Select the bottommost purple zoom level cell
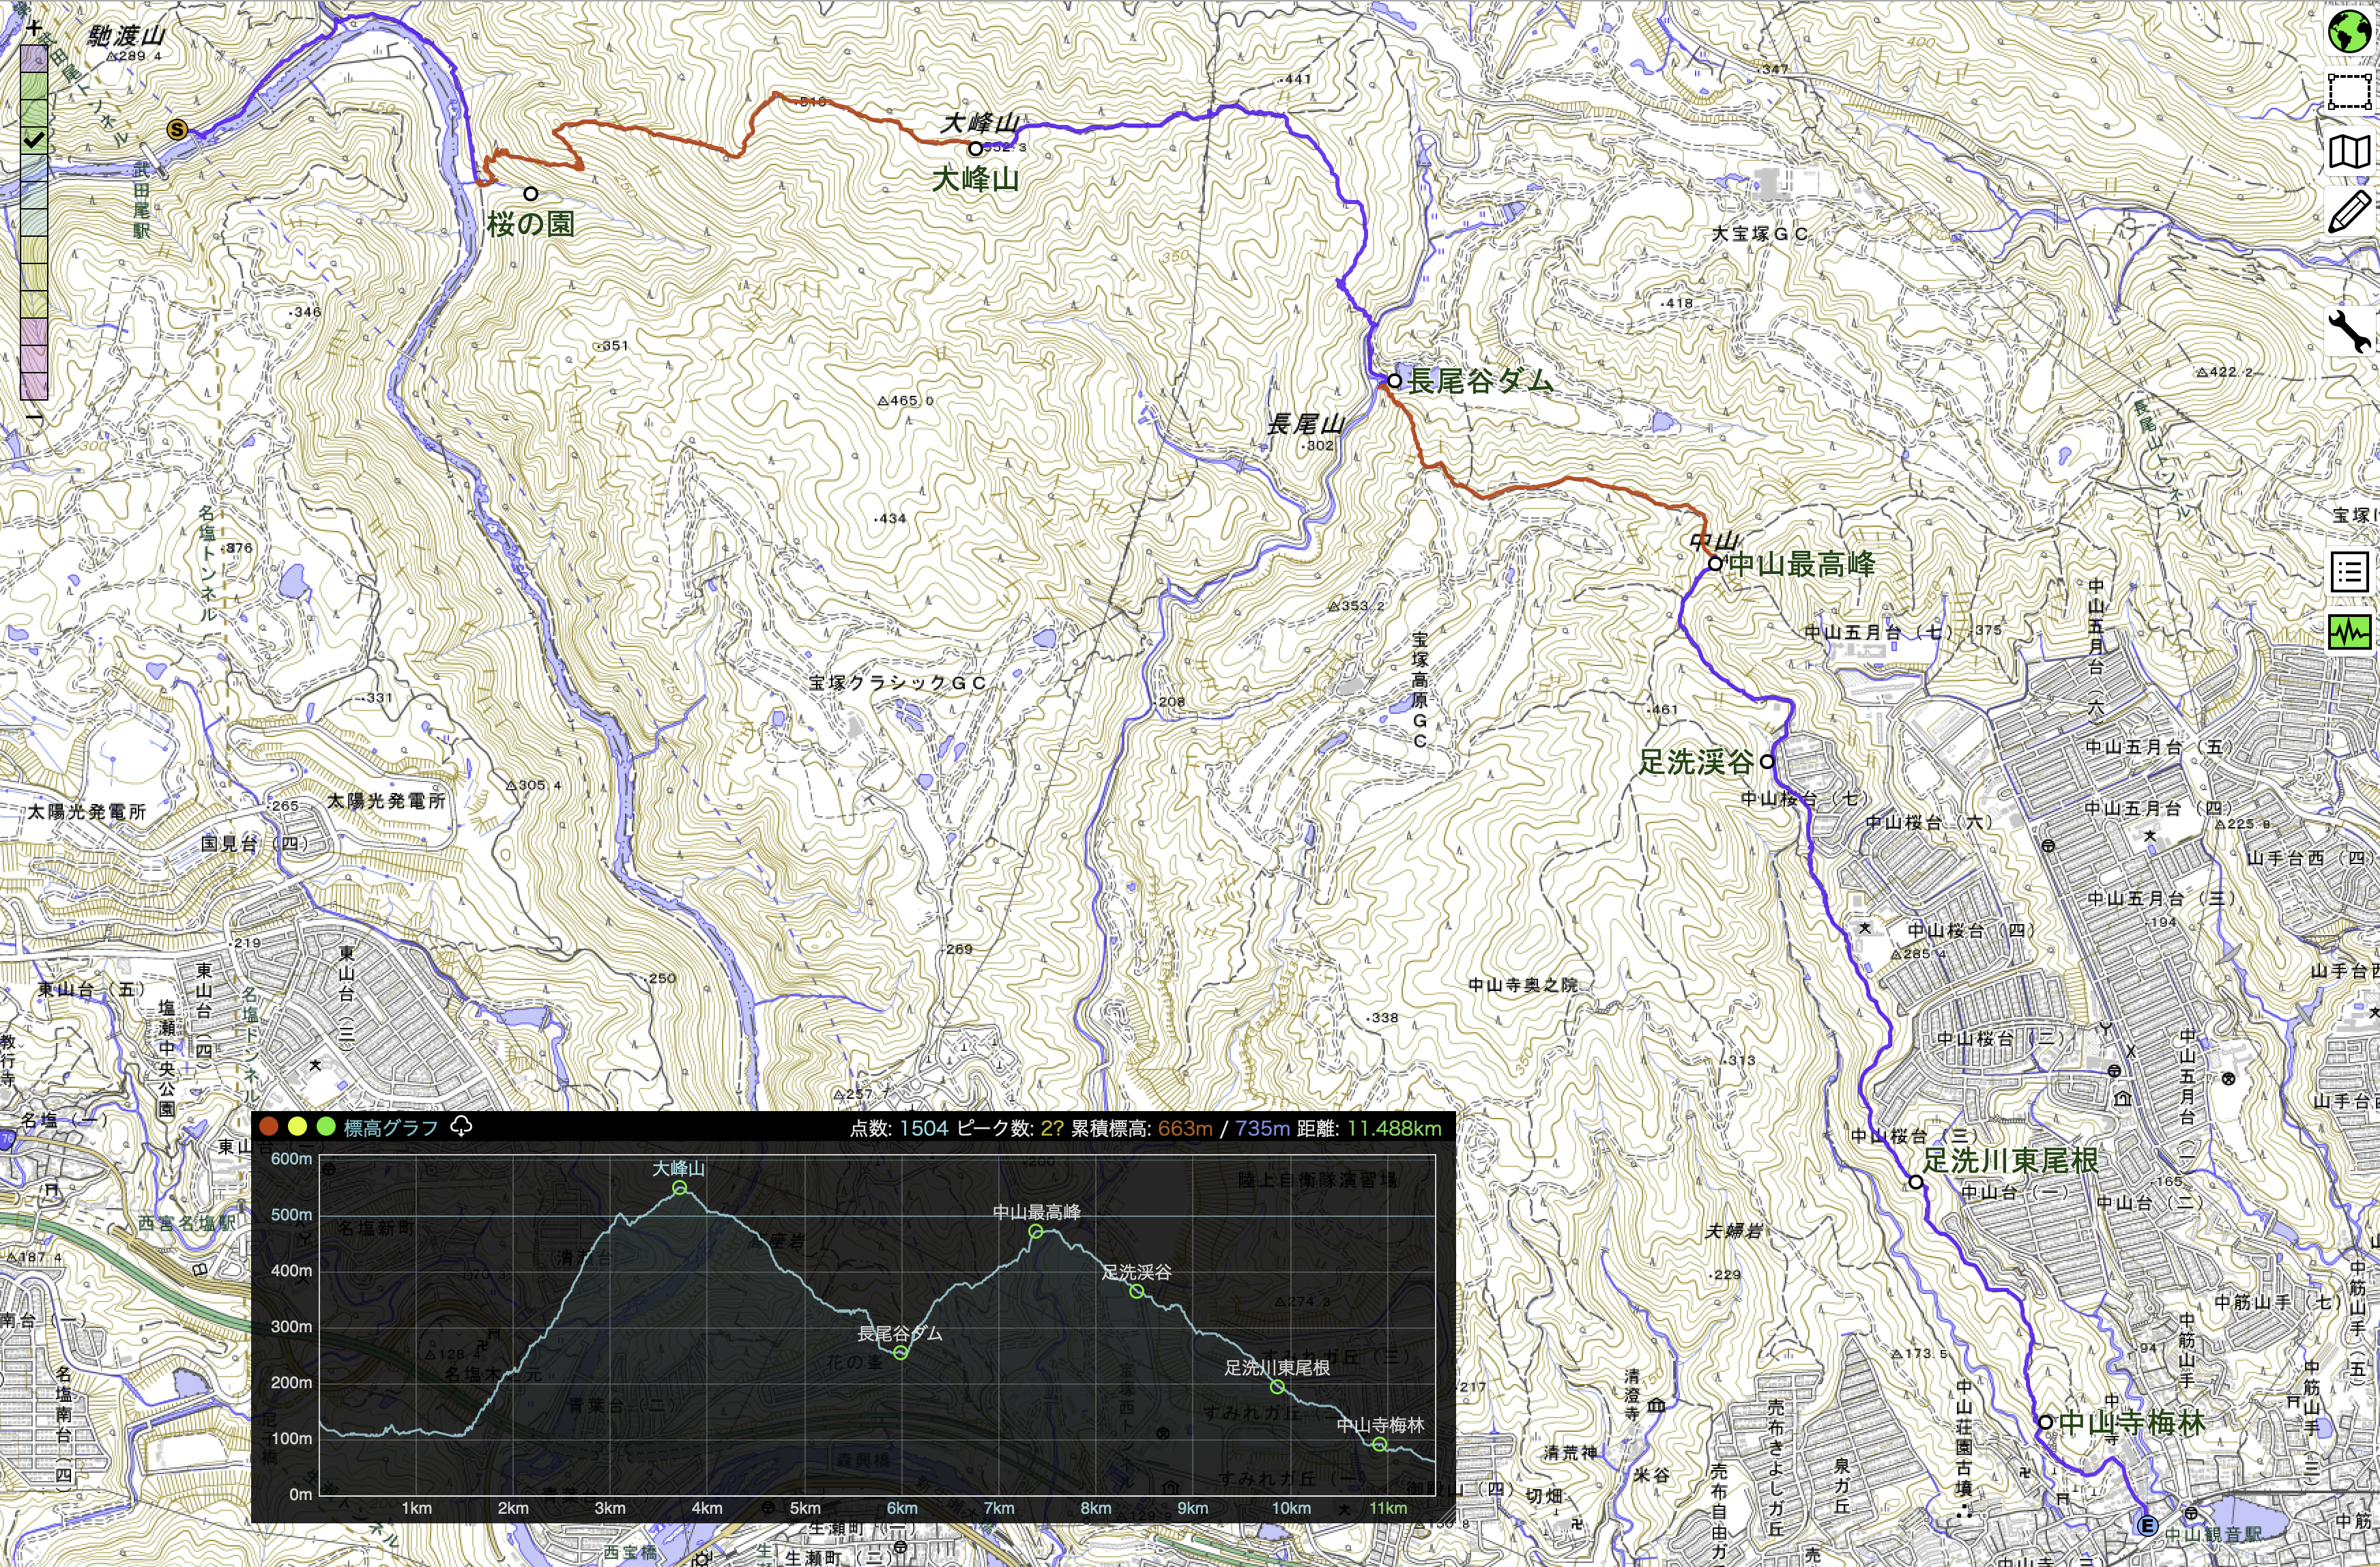The width and height of the screenshot is (2380, 1567). (34, 385)
